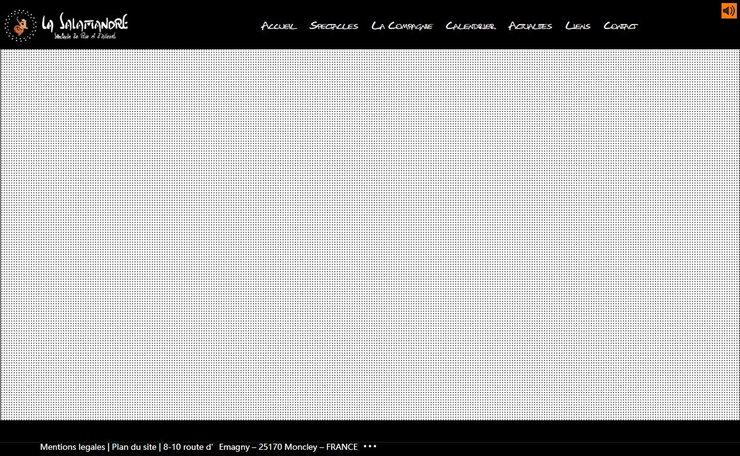
Task: Open the Calendrier menu item
Action: (471, 26)
